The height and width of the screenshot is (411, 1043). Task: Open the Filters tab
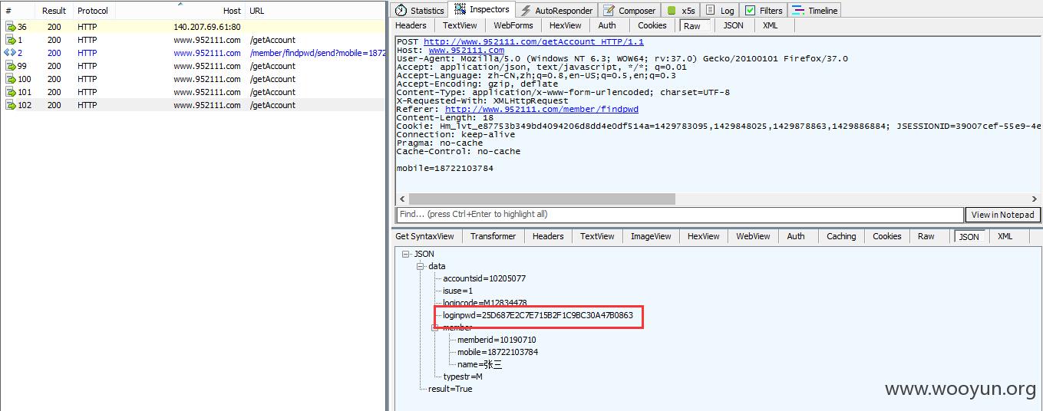pyautogui.click(x=764, y=11)
